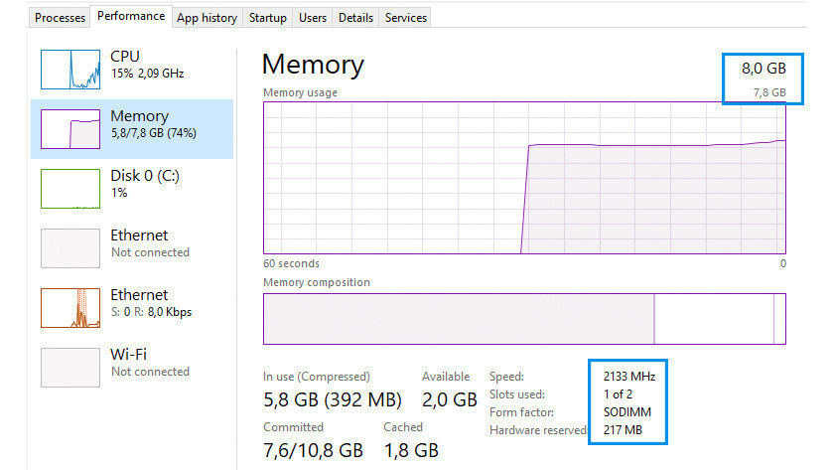Click the Memory usage graph area
834x470 pixels.
click(524, 177)
